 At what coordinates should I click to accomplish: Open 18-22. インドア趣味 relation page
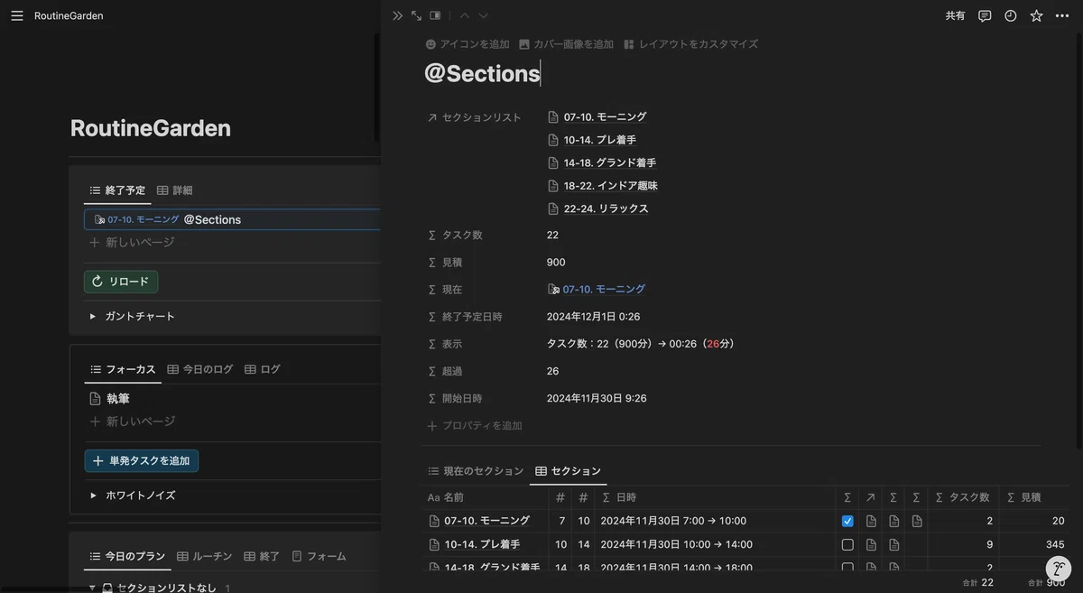pos(602,186)
